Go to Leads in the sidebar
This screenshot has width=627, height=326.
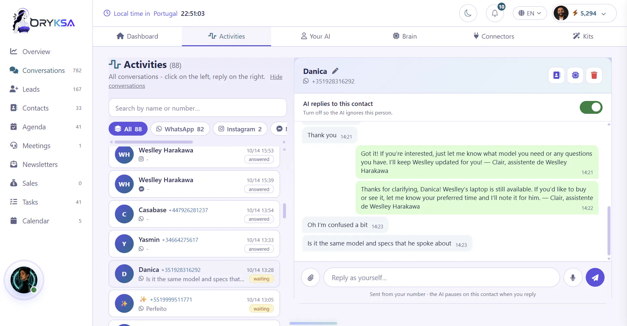click(x=46, y=89)
